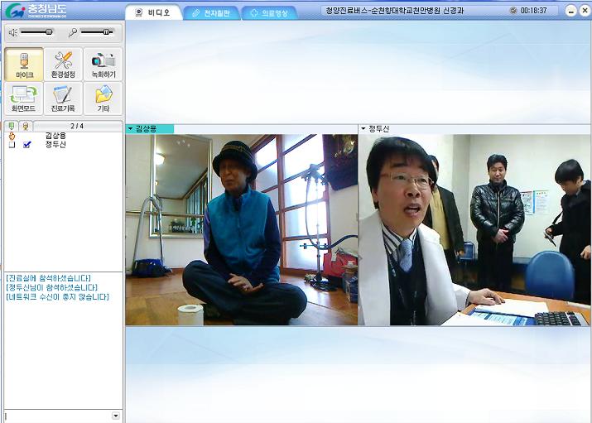The image size is (592, 423).
Task: Expand the 김상용 video panel dropdown
Action: (x=130, y=129)
